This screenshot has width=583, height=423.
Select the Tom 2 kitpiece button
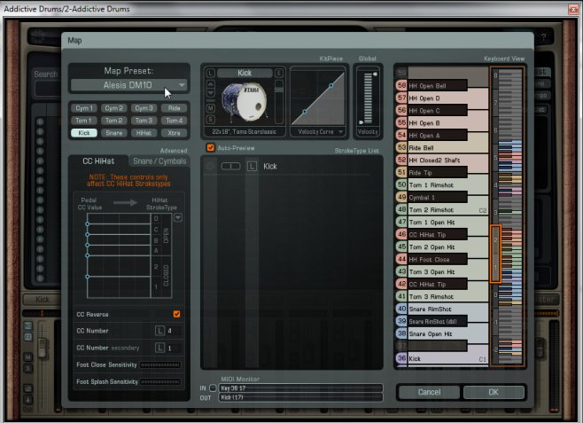point(113,121)
